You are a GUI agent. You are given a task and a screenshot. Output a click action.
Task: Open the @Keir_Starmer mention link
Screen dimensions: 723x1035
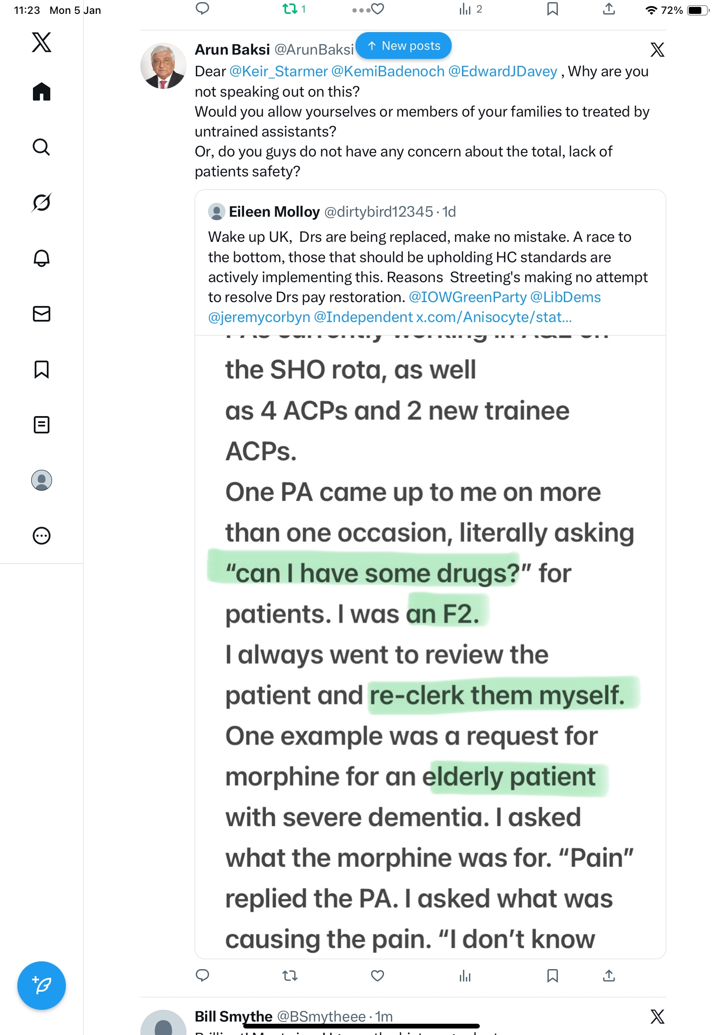278,72
